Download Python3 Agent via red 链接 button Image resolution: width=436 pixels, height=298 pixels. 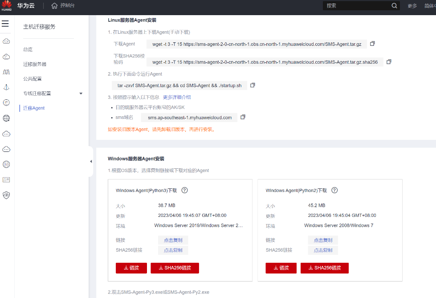click(131, 268)
